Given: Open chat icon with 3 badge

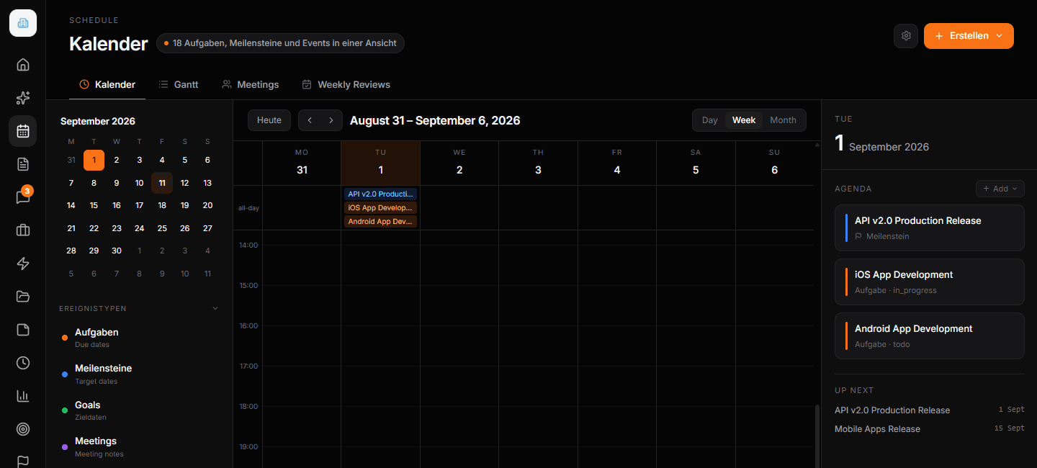Looking at the screenshot, I should click(x=23, y=197).
